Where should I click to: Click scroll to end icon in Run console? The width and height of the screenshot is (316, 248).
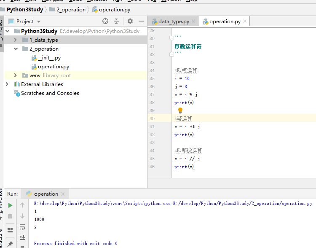22,237
